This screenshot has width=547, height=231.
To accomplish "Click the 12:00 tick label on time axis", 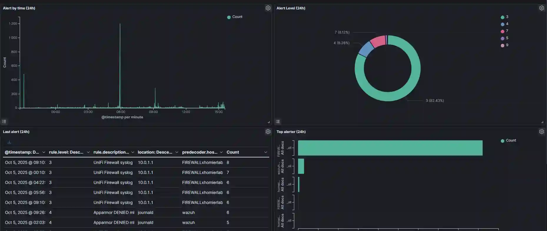I will coord(186,112).
